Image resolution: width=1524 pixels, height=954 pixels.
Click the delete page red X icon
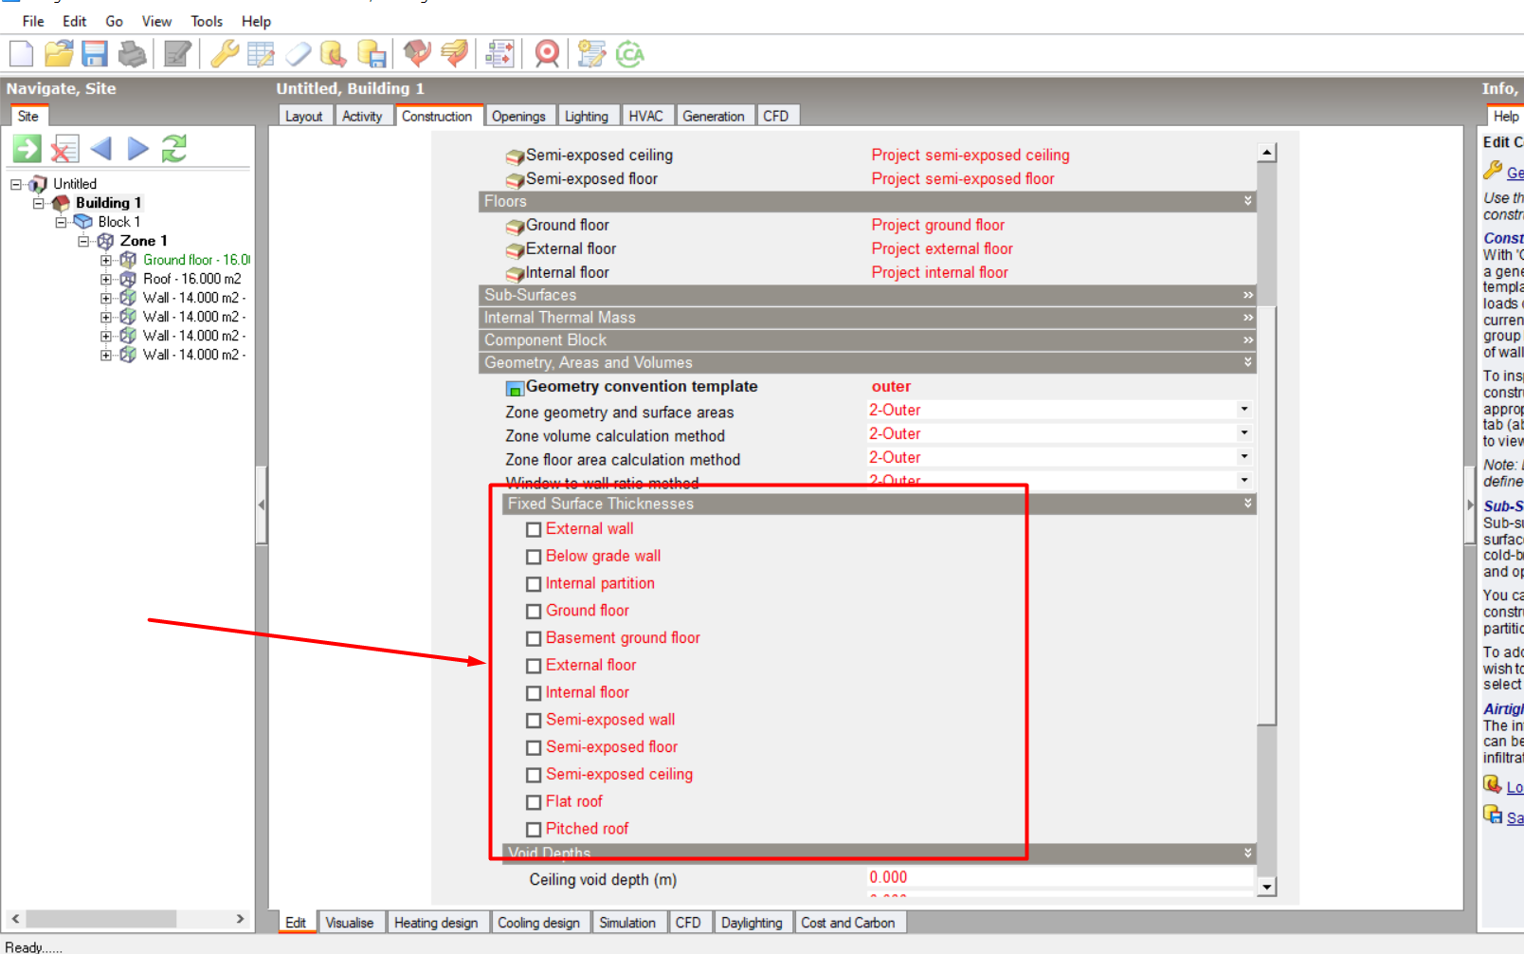pos(64,149)
